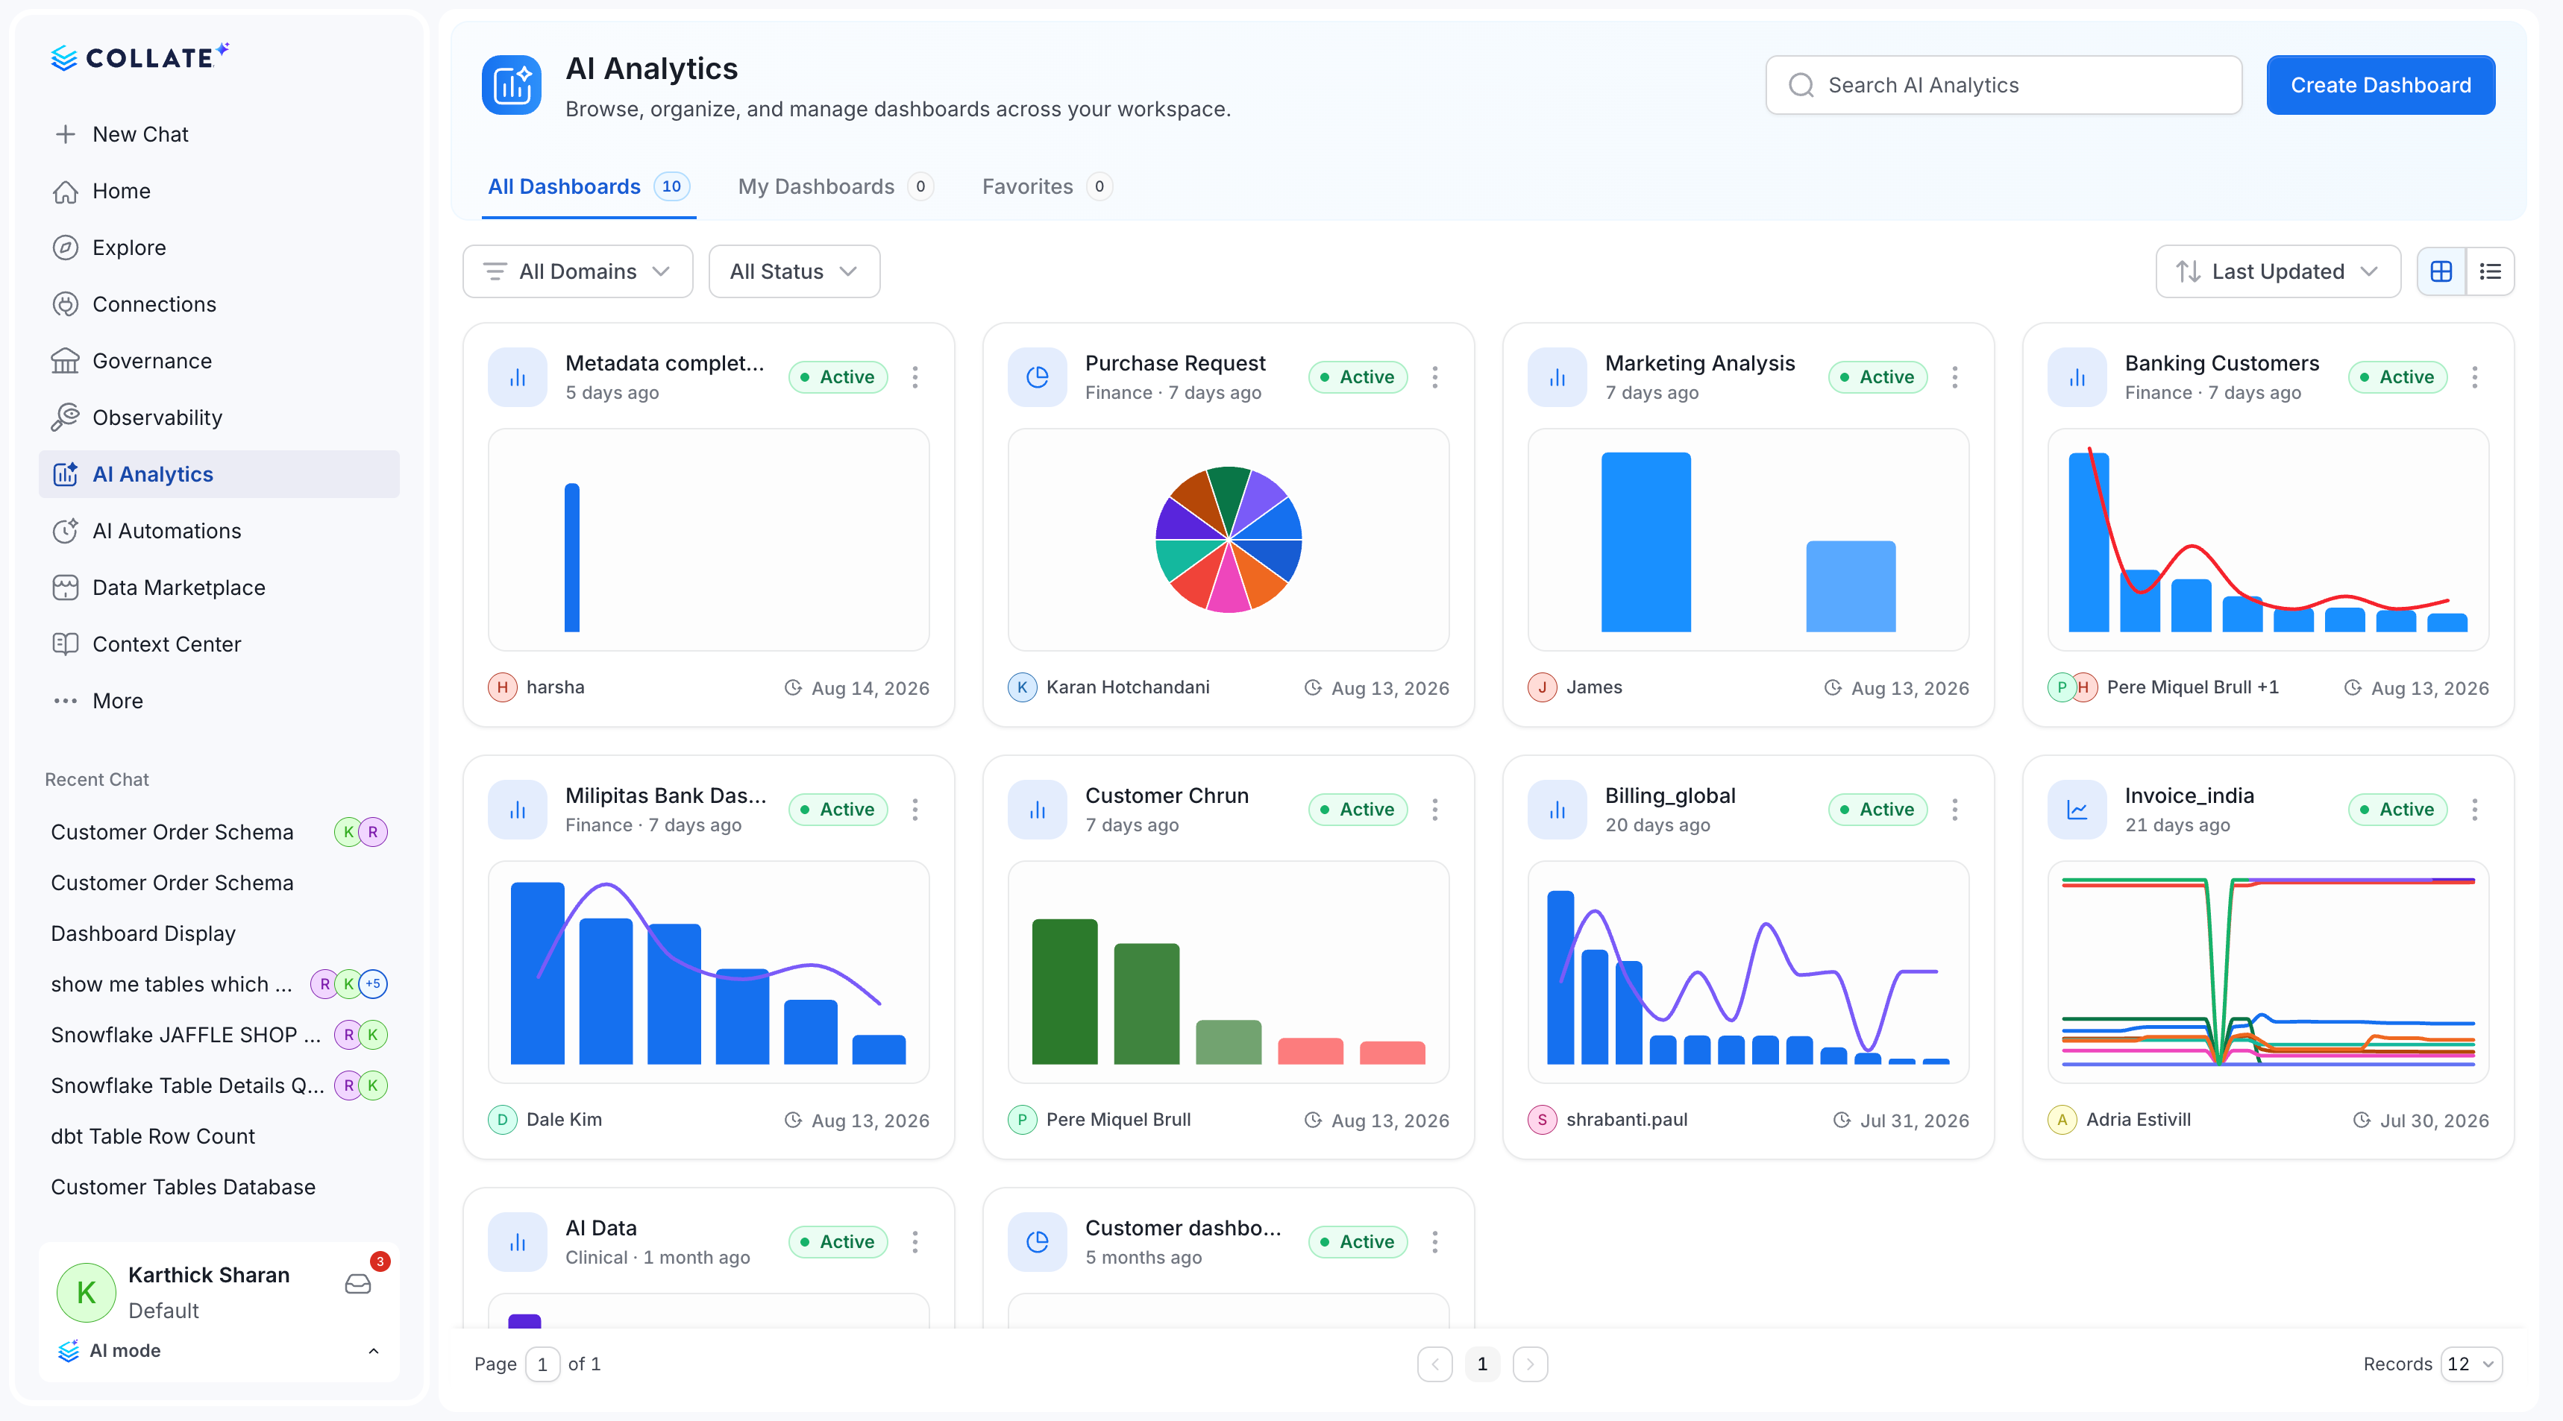2563x1421 pixels.
Task: Click Create Dashboard button
Action: coord(2380,86)
